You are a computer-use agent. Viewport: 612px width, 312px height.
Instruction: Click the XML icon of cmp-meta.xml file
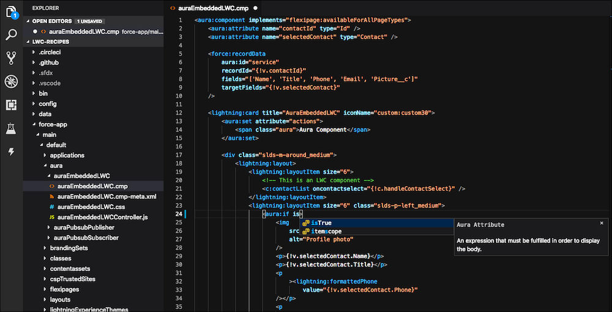(52, 196)
